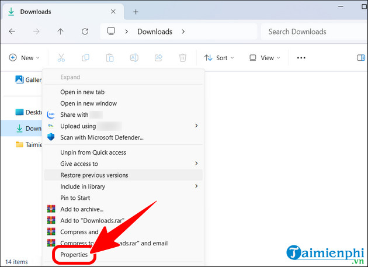368x267 pixels.
Task: Open the See more ellipsis menu
Action: point(301,58)
